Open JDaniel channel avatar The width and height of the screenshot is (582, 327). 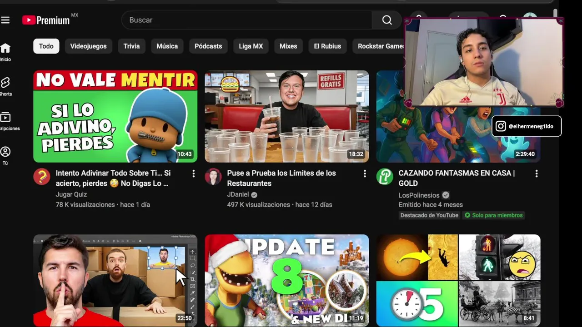(213, 177)
